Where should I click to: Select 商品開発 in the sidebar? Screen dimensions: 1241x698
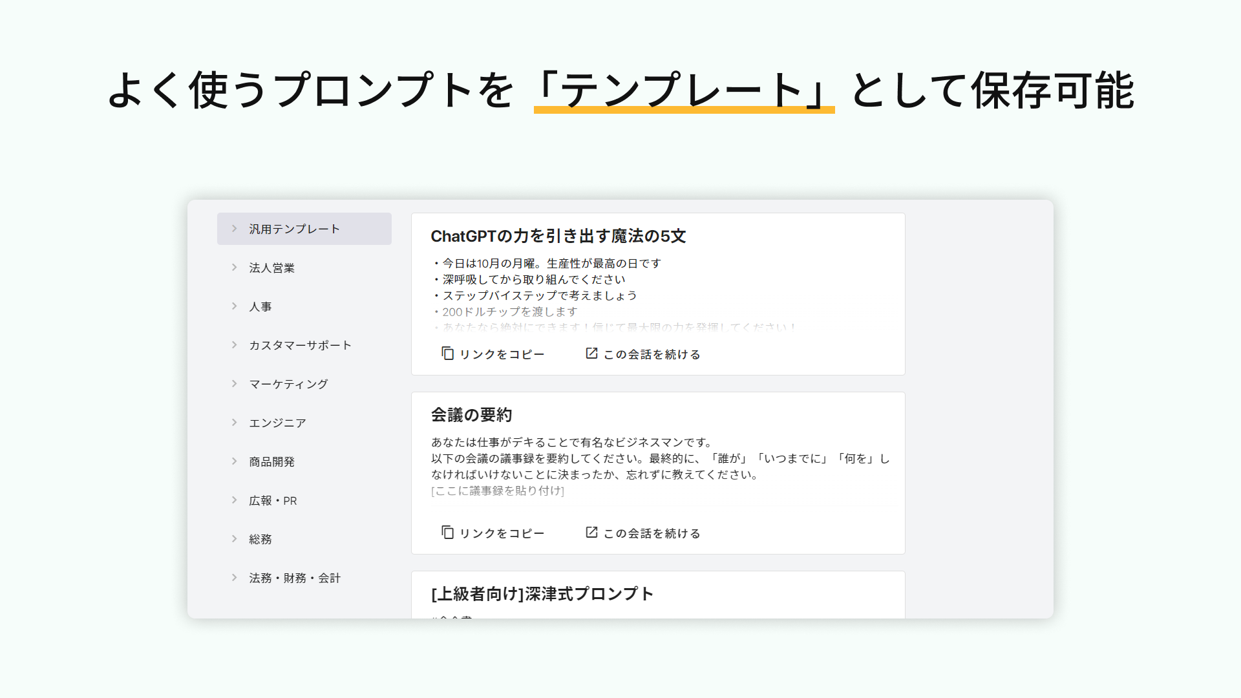pyautogui.click(x=273, y=461)
